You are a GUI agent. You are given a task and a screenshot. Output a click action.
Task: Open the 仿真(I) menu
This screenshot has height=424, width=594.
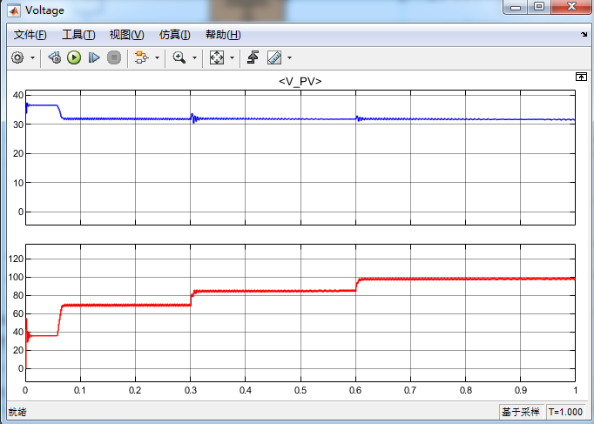pos(175,35)
